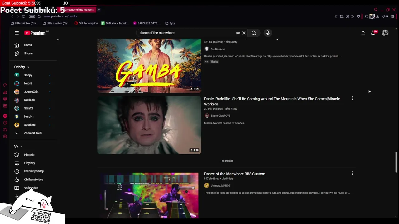Open Byty bookmarks folder
Viewport: 399px width, 224px height.
click(170, 23)
